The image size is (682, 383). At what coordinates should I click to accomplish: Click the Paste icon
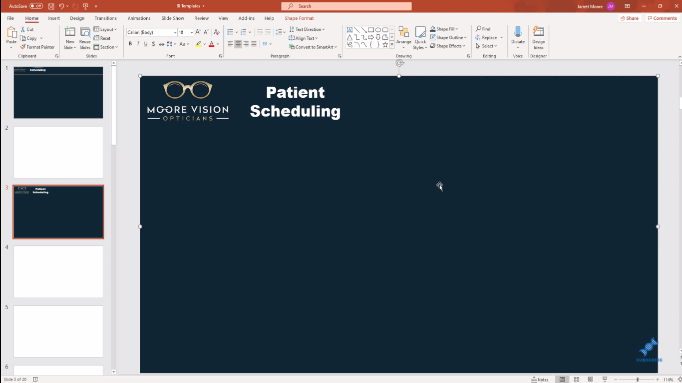tap(11, 33)
